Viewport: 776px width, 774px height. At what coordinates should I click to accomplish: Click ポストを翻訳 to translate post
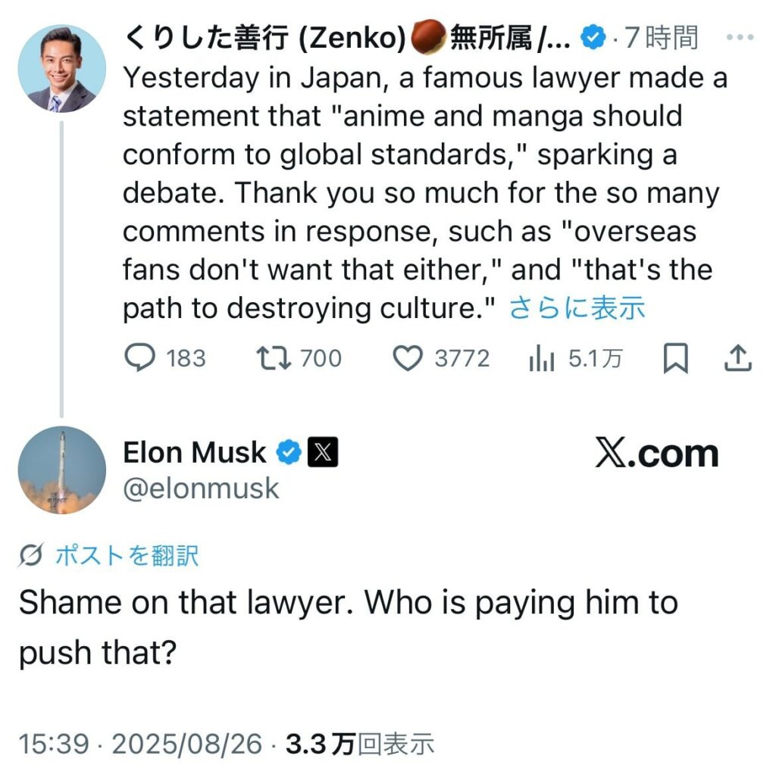(126, 556)
